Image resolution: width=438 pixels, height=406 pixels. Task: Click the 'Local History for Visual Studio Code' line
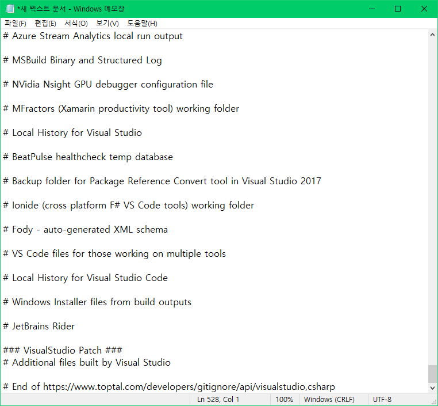pyautogui.click(x=85, y=278)
